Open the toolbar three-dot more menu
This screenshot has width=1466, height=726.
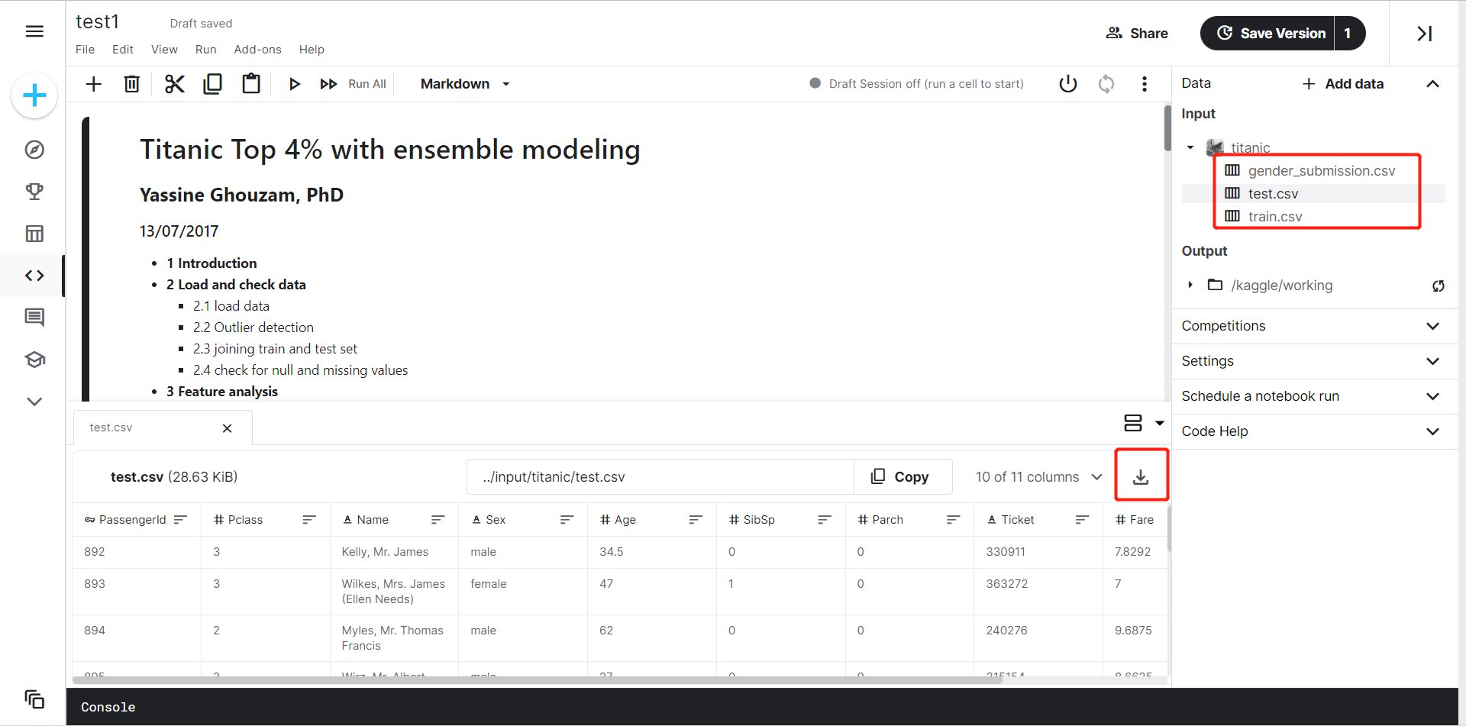tap(1144, 84)
